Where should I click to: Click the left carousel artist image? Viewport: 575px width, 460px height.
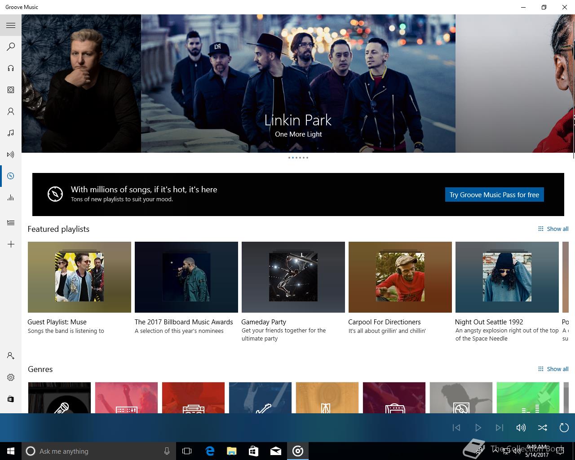pos(81,84)
